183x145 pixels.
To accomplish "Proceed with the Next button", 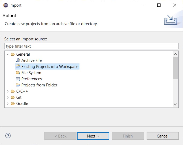I will click(x=93, y=136).
